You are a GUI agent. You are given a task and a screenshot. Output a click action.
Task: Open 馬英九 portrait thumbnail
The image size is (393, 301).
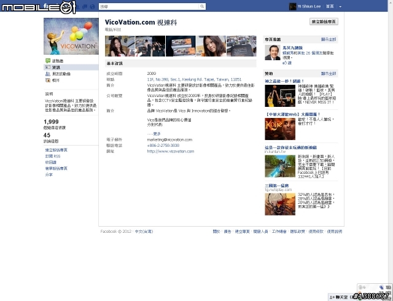click(x=273, y=53)
